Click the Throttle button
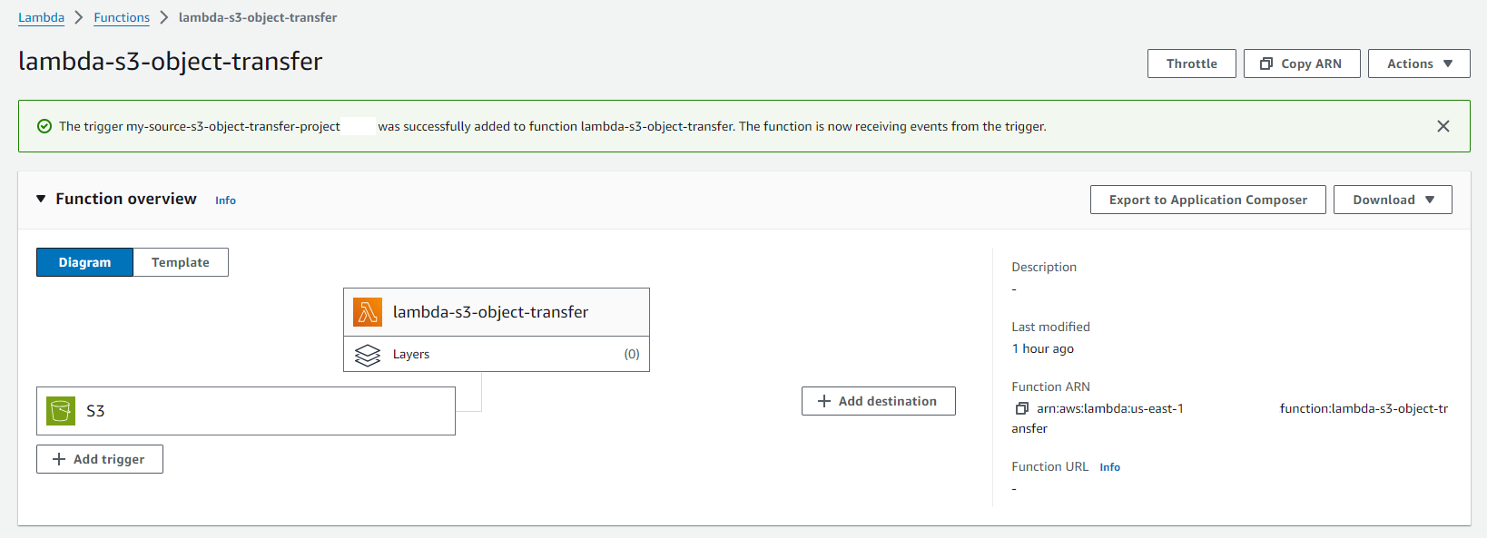 (x=1192, y=64)
